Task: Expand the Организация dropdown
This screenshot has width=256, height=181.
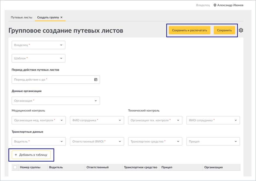Action: (56, 101)
